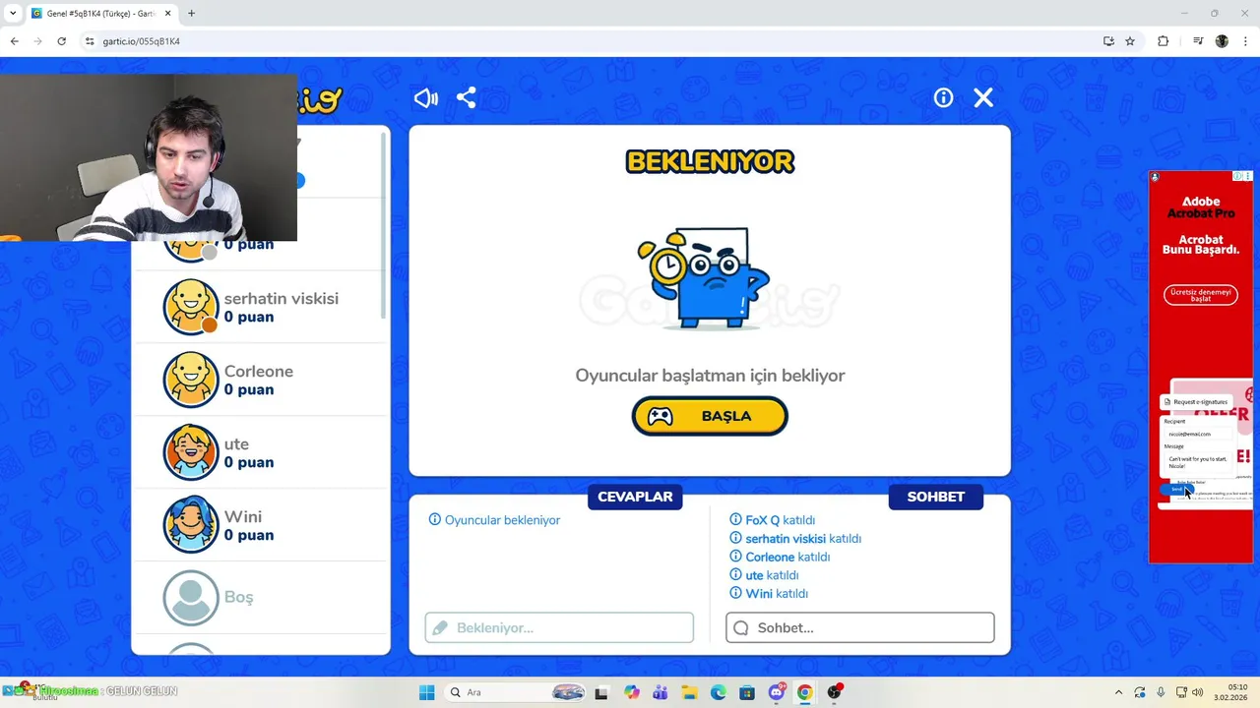Open Microsoft Edge from taskbar
Screen dimensions: 1260x708
(x=718, y=692)
